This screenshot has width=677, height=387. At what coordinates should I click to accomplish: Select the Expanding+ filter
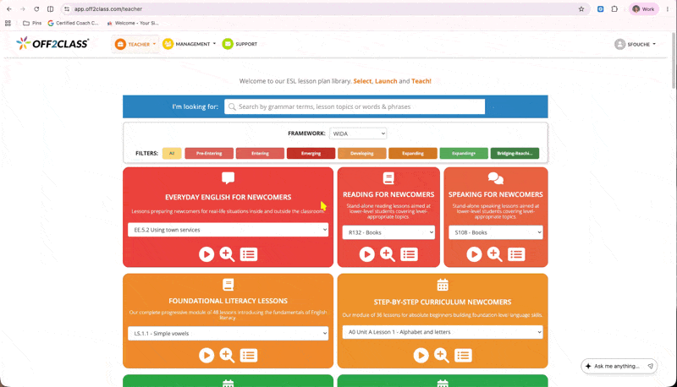[x=464, y=154]
